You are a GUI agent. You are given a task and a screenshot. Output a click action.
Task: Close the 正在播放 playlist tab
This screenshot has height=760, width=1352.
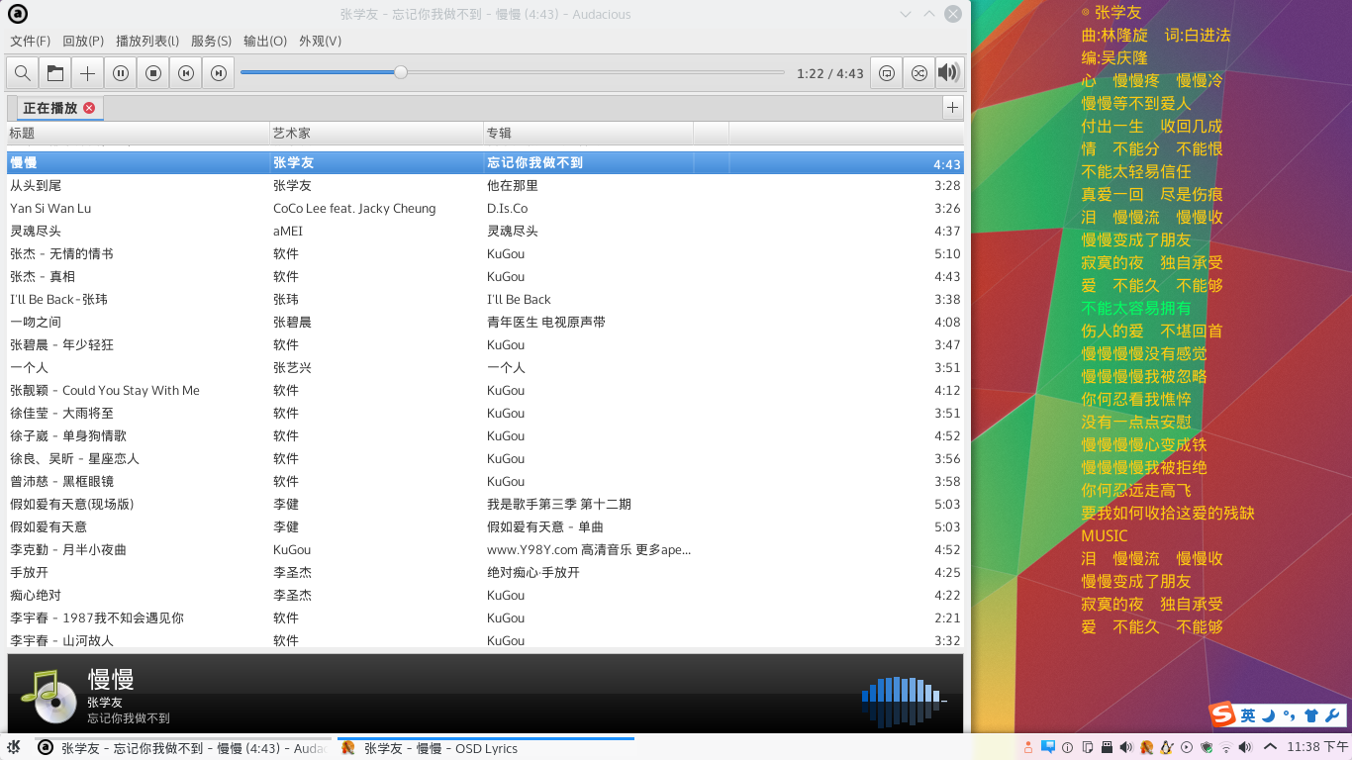pos(89,108)
